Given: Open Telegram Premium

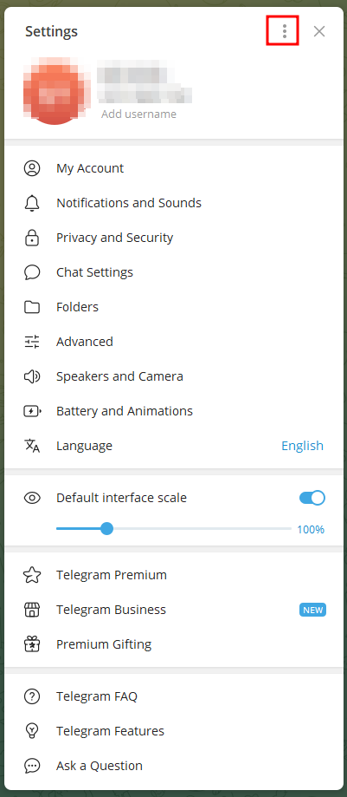Looking at the screenshot, I should 173,575.
